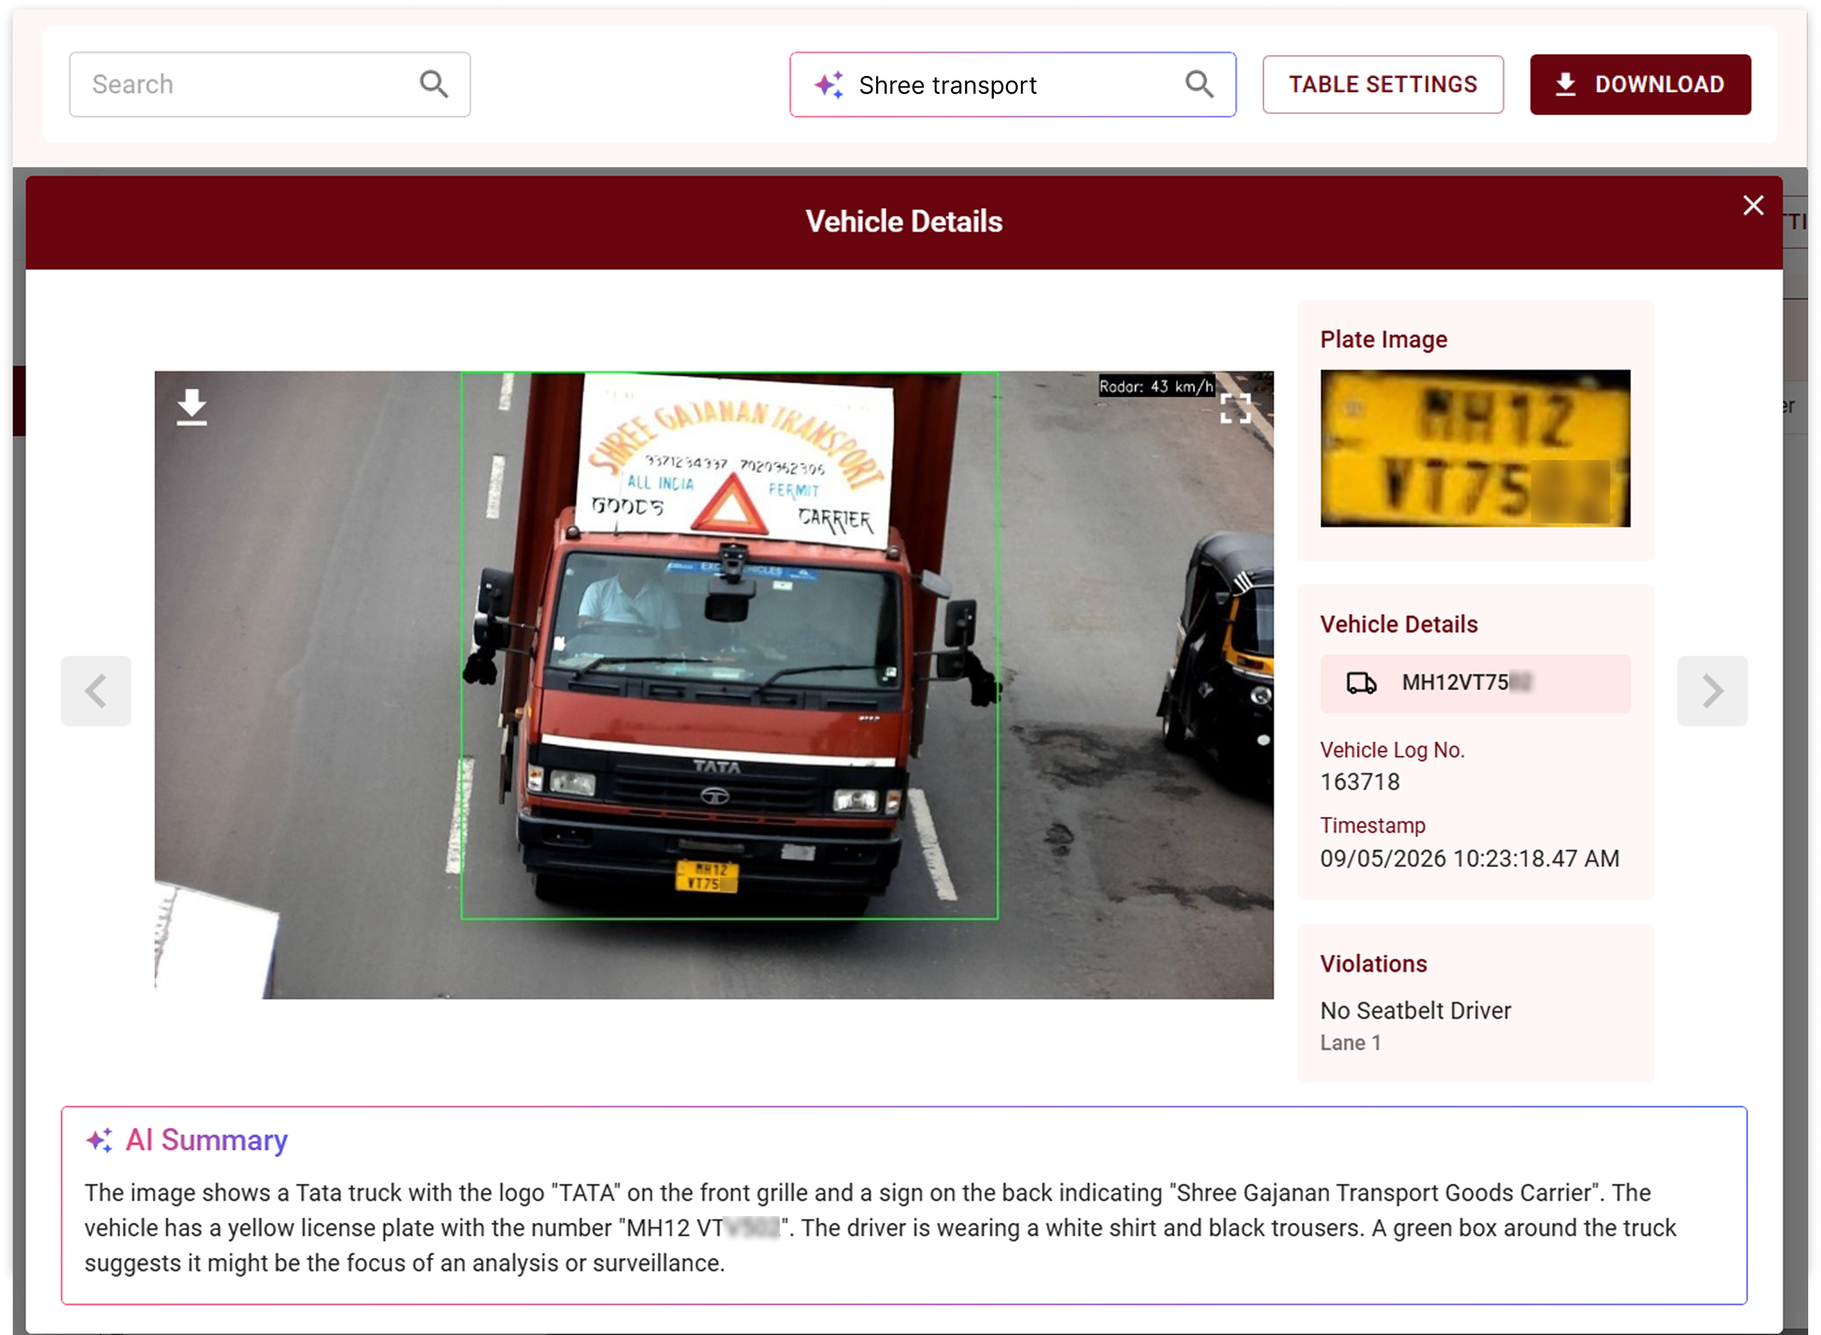Click the truck photo inside the green box
Screen dimensions: 1821x1335
pyautogui.click(x=729, y=645)
